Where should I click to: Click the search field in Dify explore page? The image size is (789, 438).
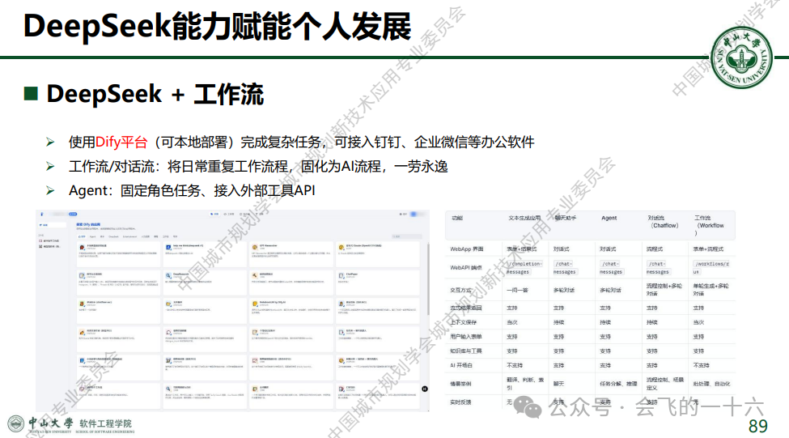[x=406, y=236]
